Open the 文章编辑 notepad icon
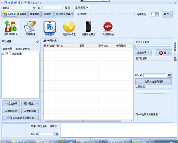The height and width of the screenshot is (143, 178). click(30, 27)
